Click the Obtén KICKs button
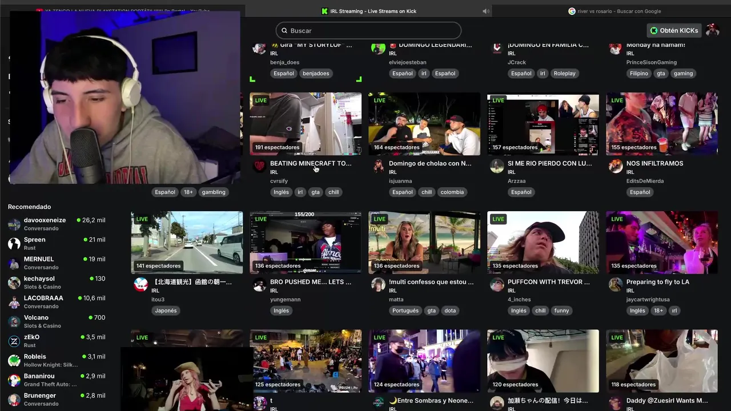The height and width of the screenshot is (411, 731). (x=674, y=30)
